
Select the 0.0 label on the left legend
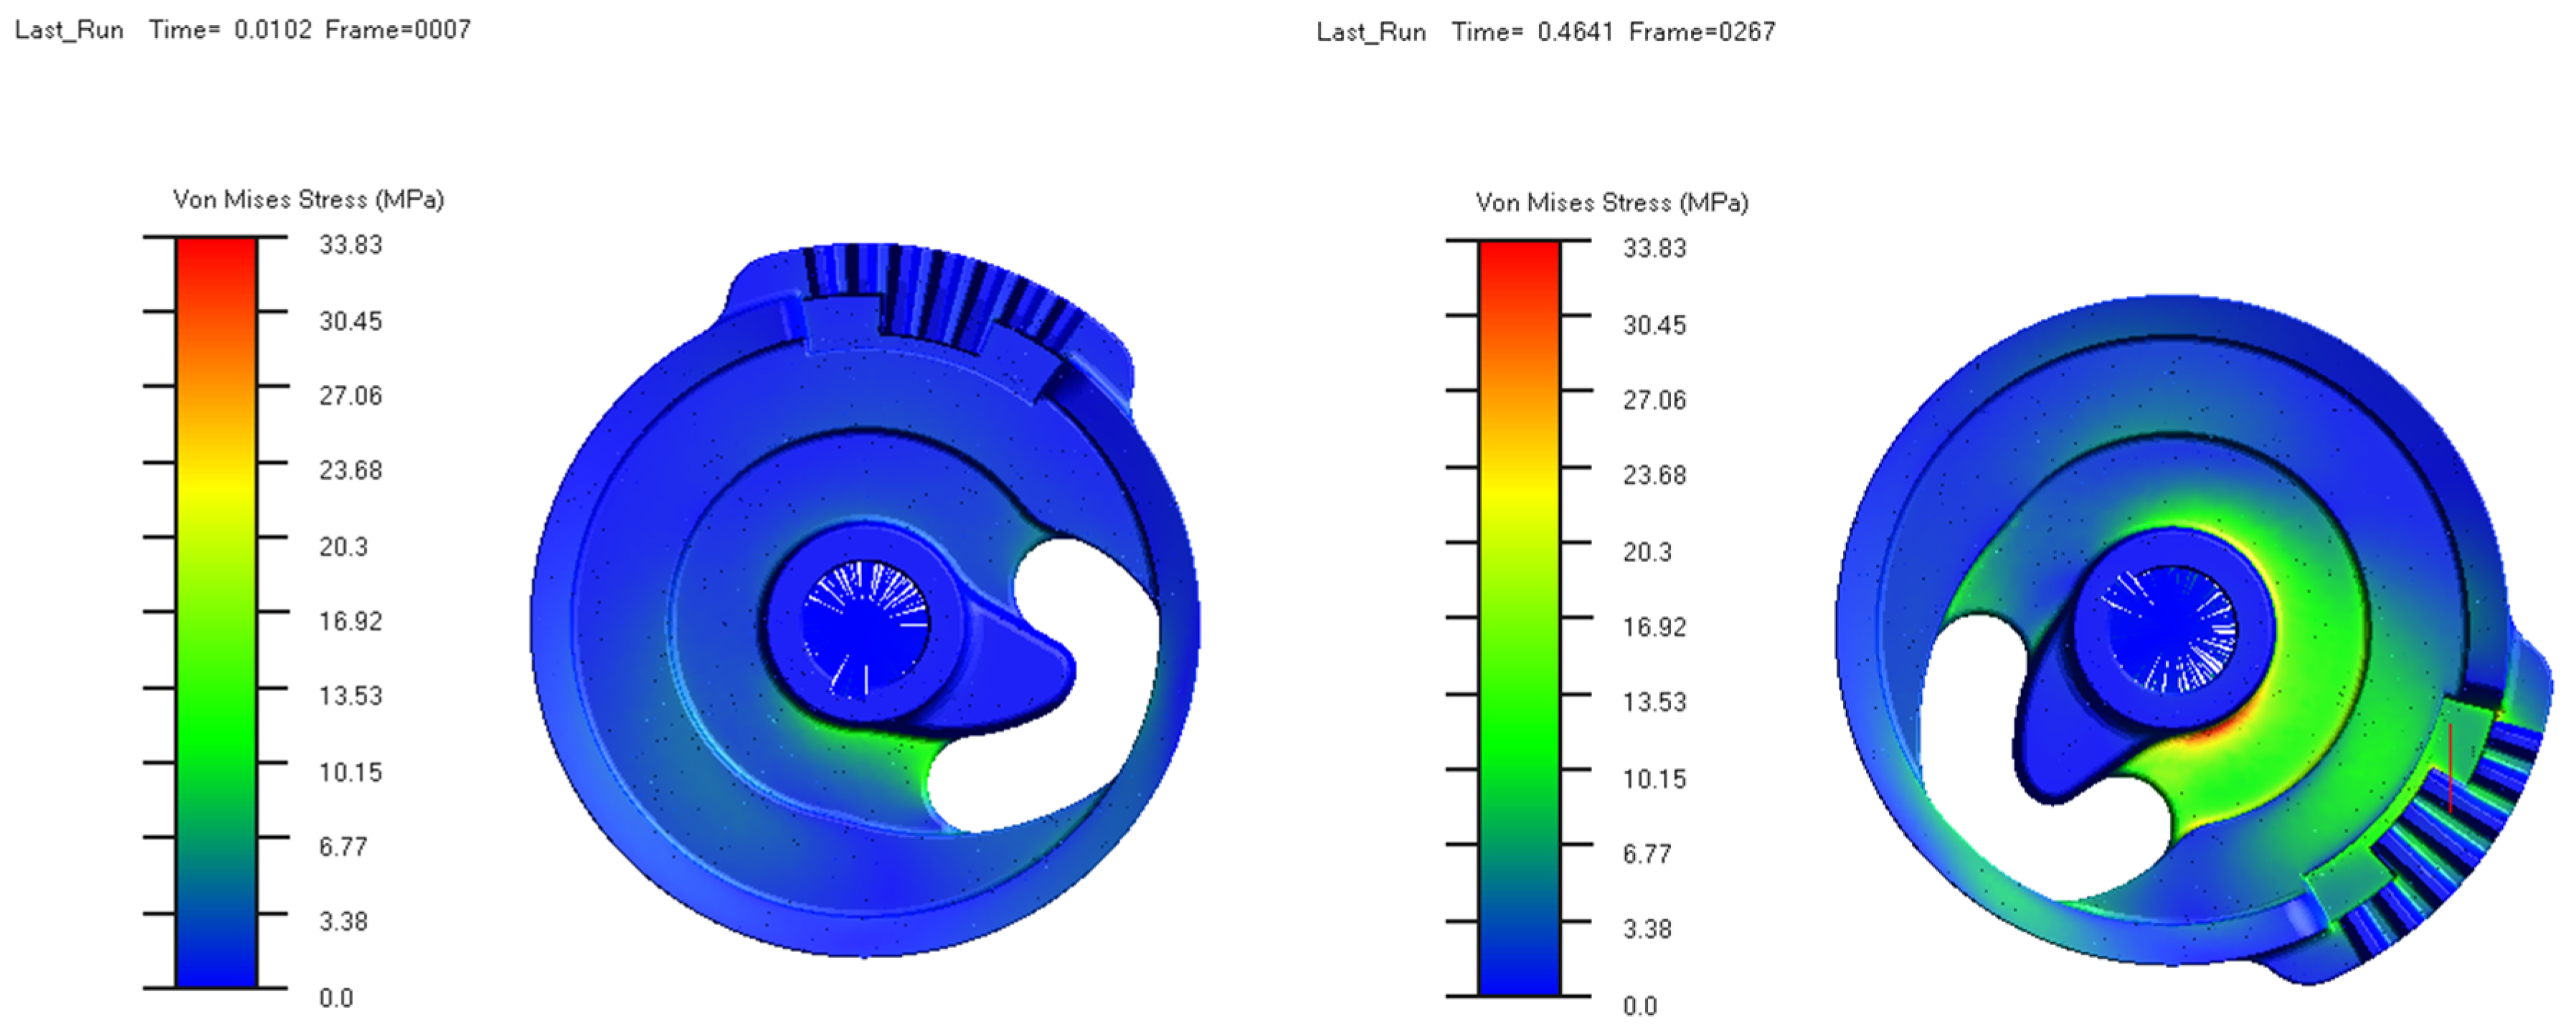pos(336,998)
